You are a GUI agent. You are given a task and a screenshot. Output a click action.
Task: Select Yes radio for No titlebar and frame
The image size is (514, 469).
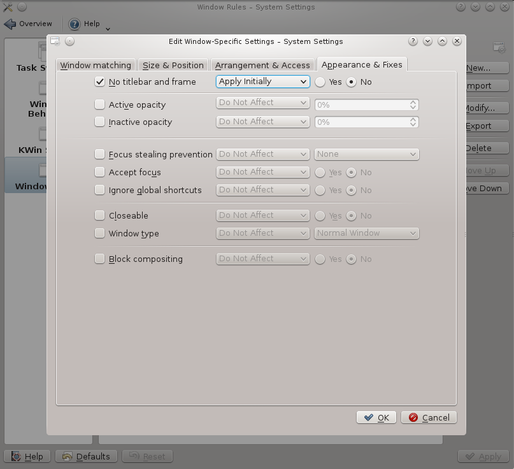point(320,82)
